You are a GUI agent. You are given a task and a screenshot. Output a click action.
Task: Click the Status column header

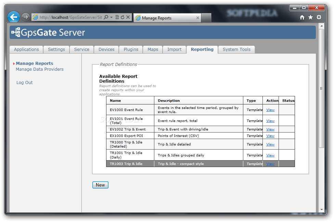coord(287,100)
